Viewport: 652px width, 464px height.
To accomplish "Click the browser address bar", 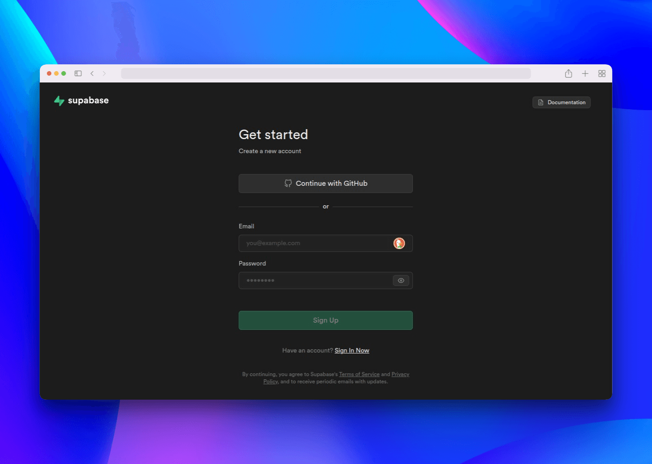I will click(326, 73).
